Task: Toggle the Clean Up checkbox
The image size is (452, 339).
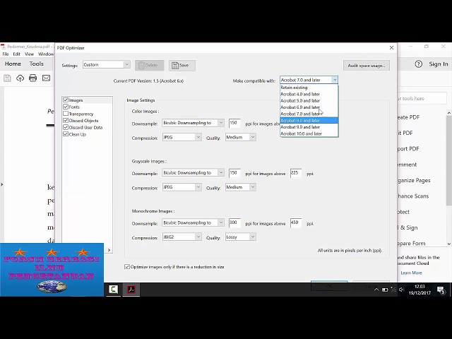Action: [x=66, y=134]
